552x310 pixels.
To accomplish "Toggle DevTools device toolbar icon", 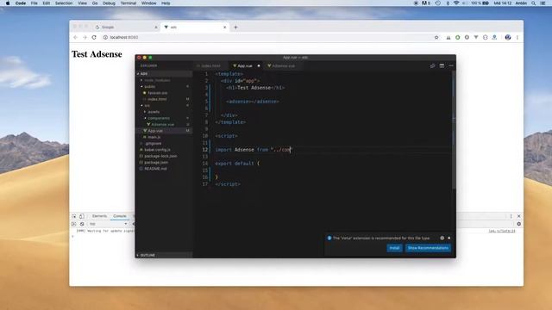I will click(82, 216).
